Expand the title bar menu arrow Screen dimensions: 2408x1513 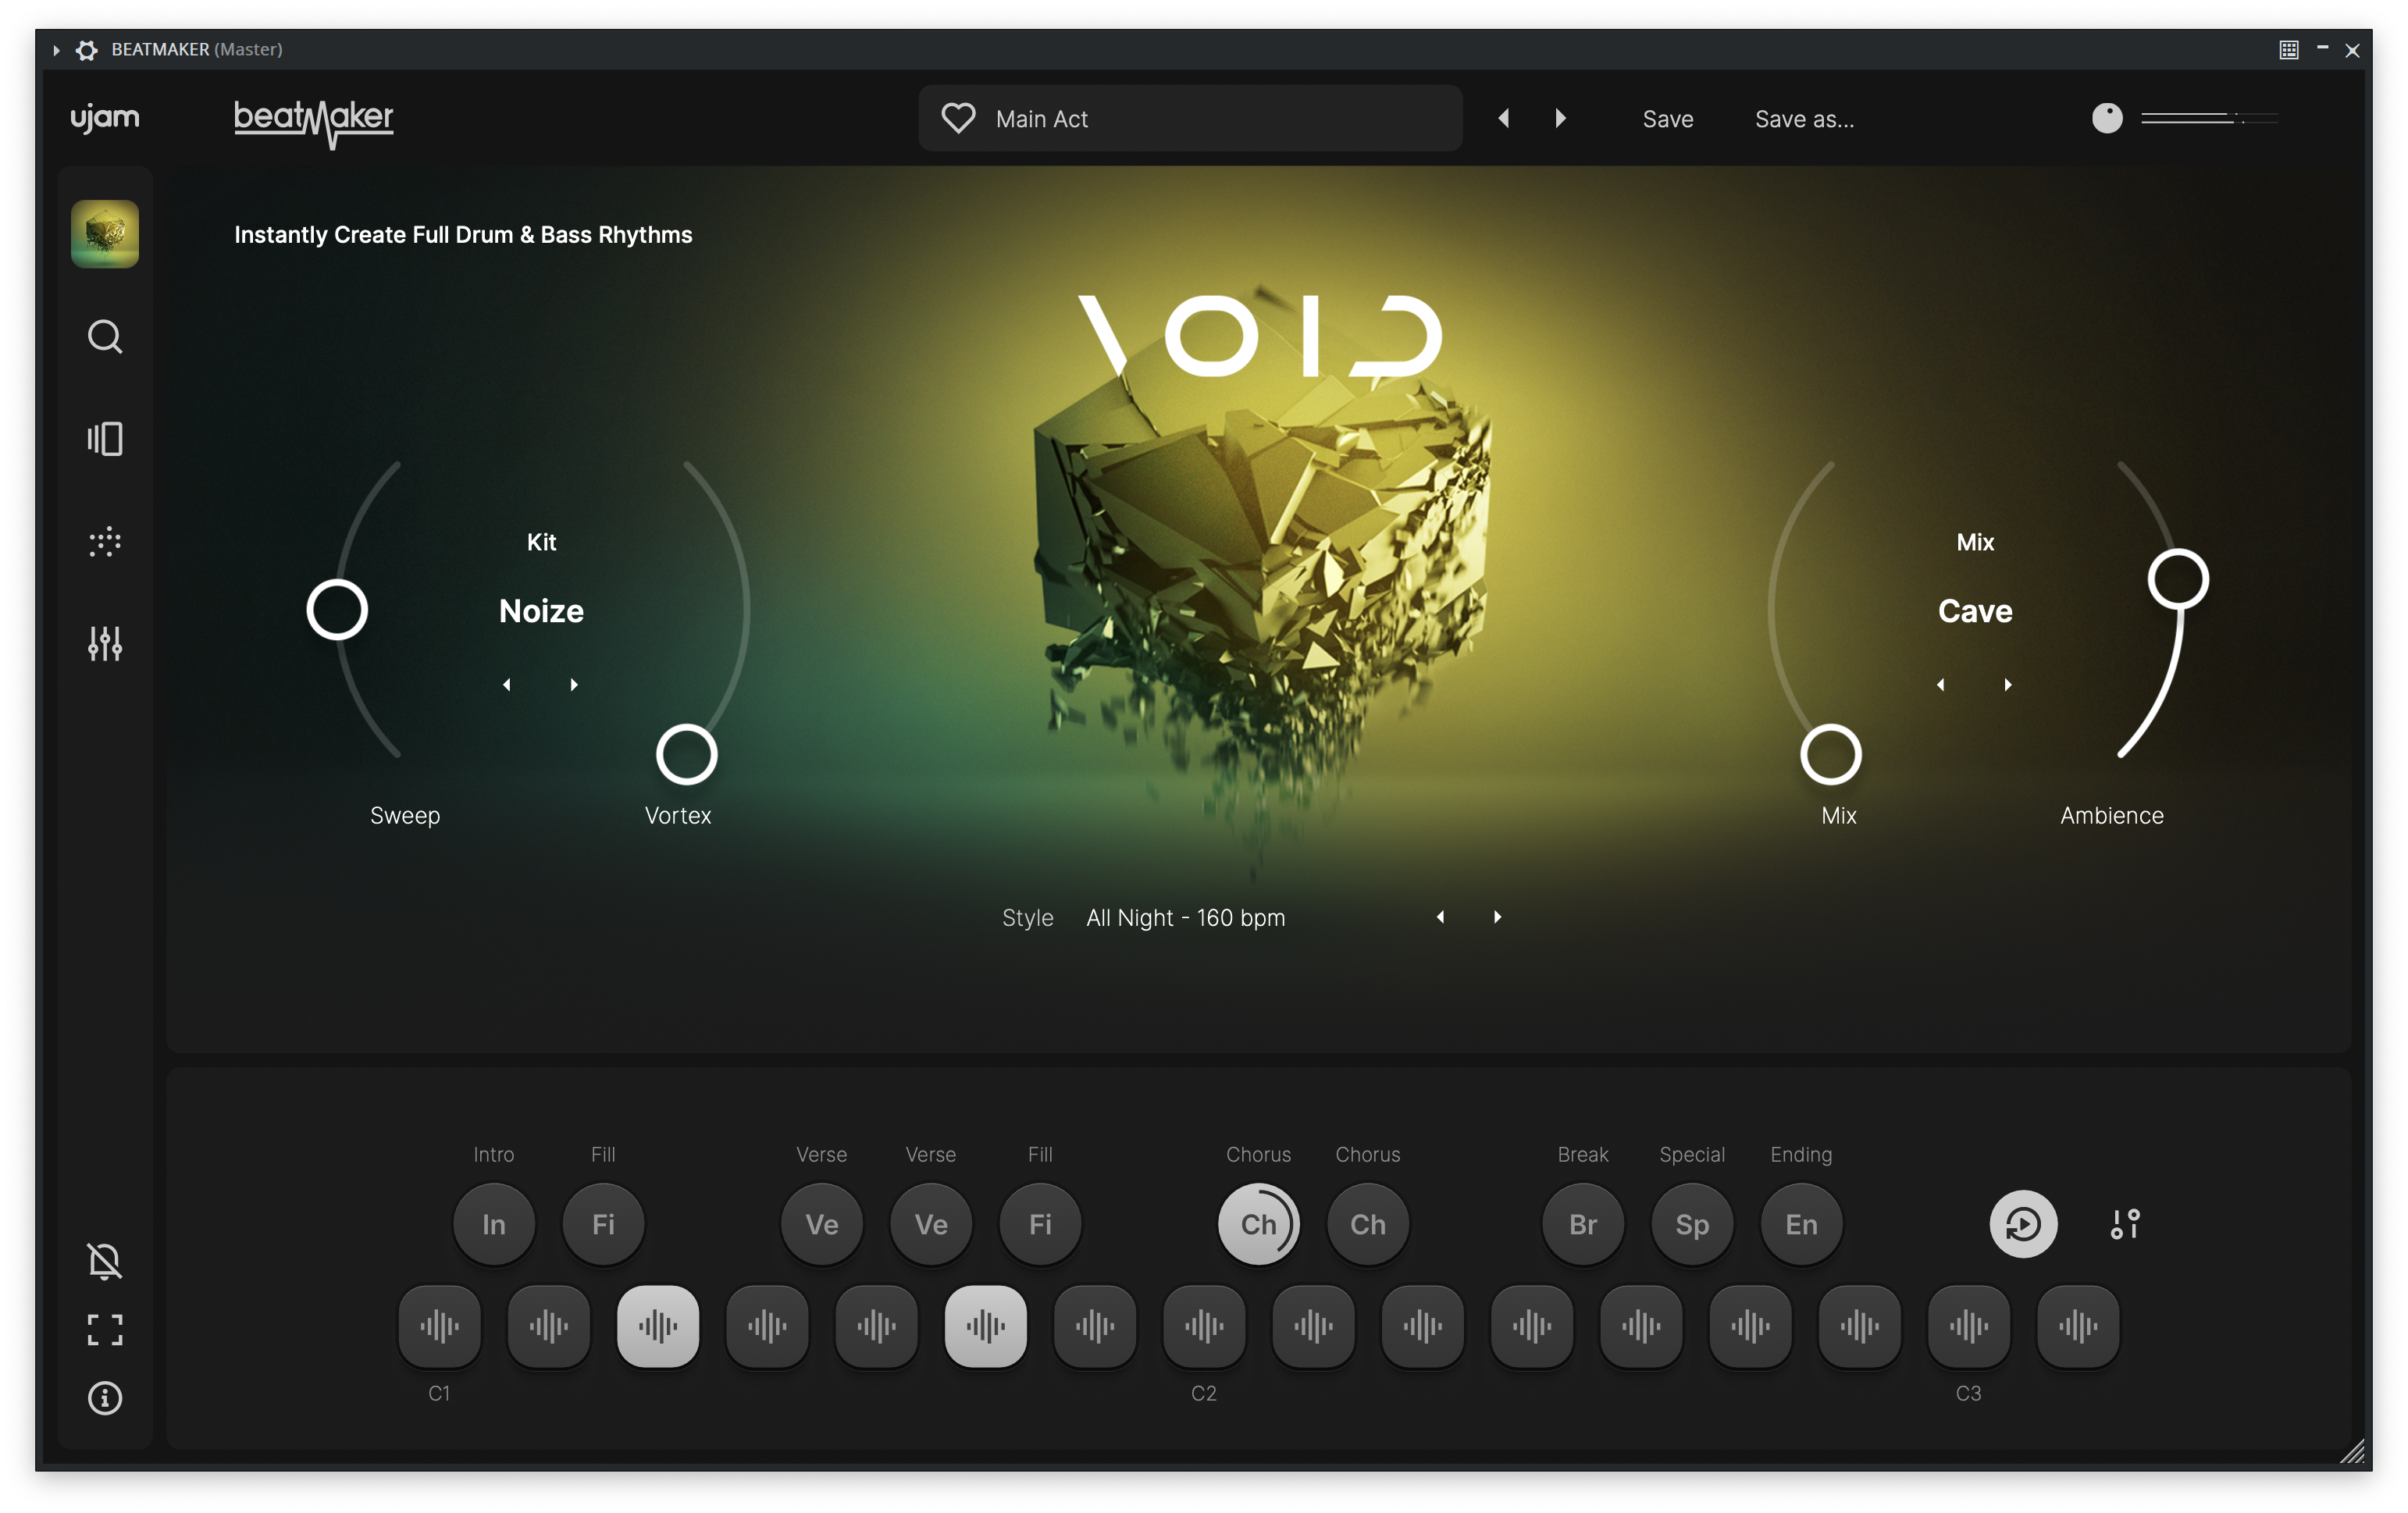coord(56,49)
